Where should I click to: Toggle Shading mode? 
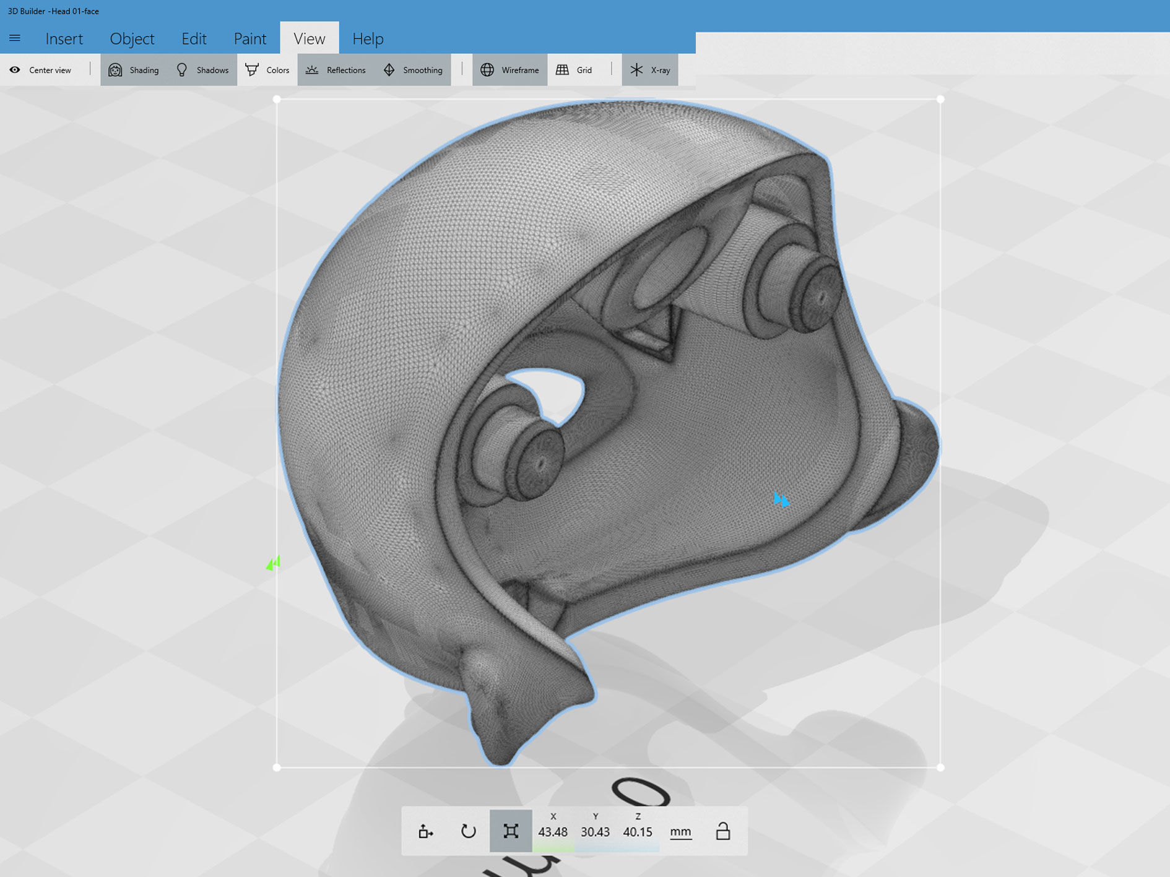coord(134,70)
